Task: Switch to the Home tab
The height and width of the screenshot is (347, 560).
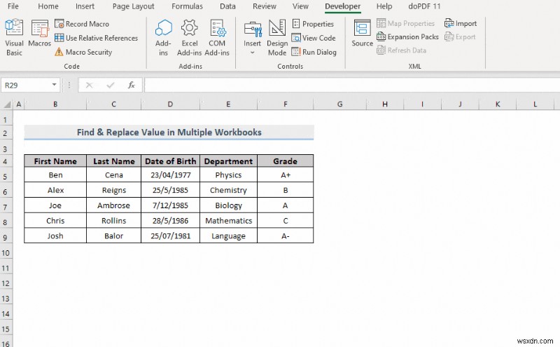Action: [x=48, y=6]
